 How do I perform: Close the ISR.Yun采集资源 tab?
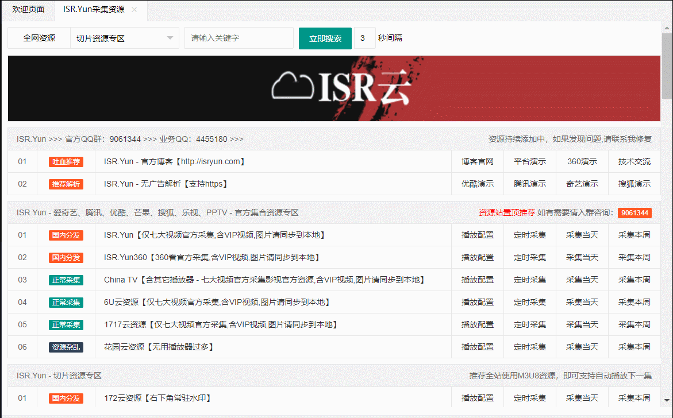[134, 9]
